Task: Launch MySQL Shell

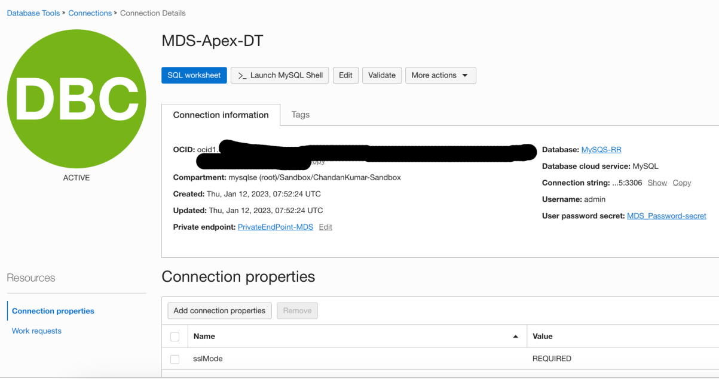Action: [x=280, y=75]
